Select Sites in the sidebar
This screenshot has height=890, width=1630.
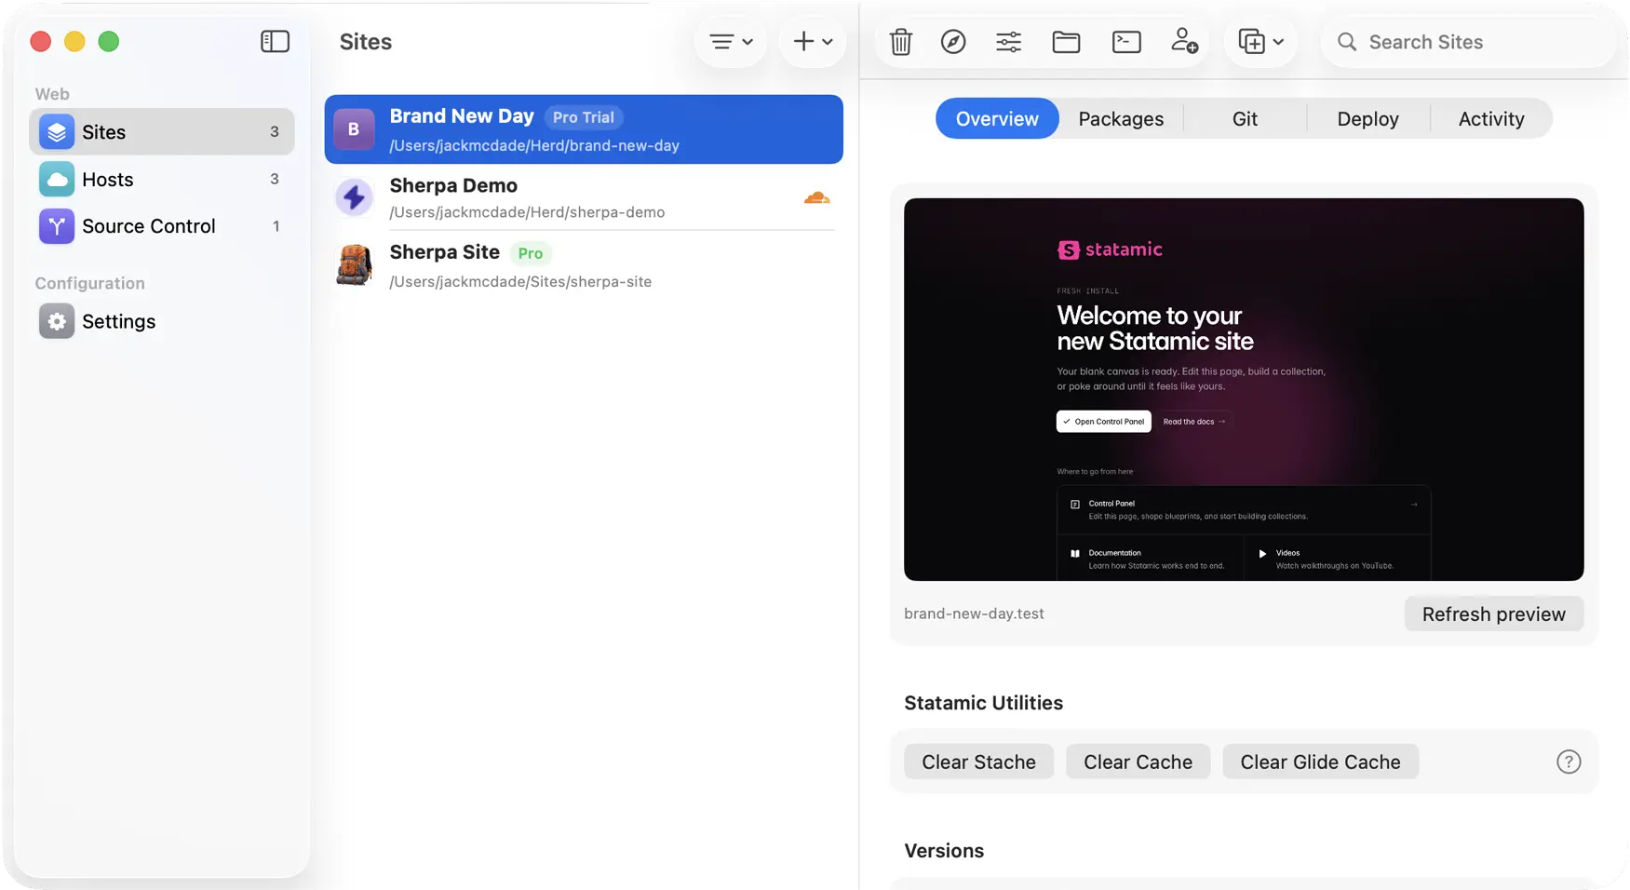tap(162, 132)
